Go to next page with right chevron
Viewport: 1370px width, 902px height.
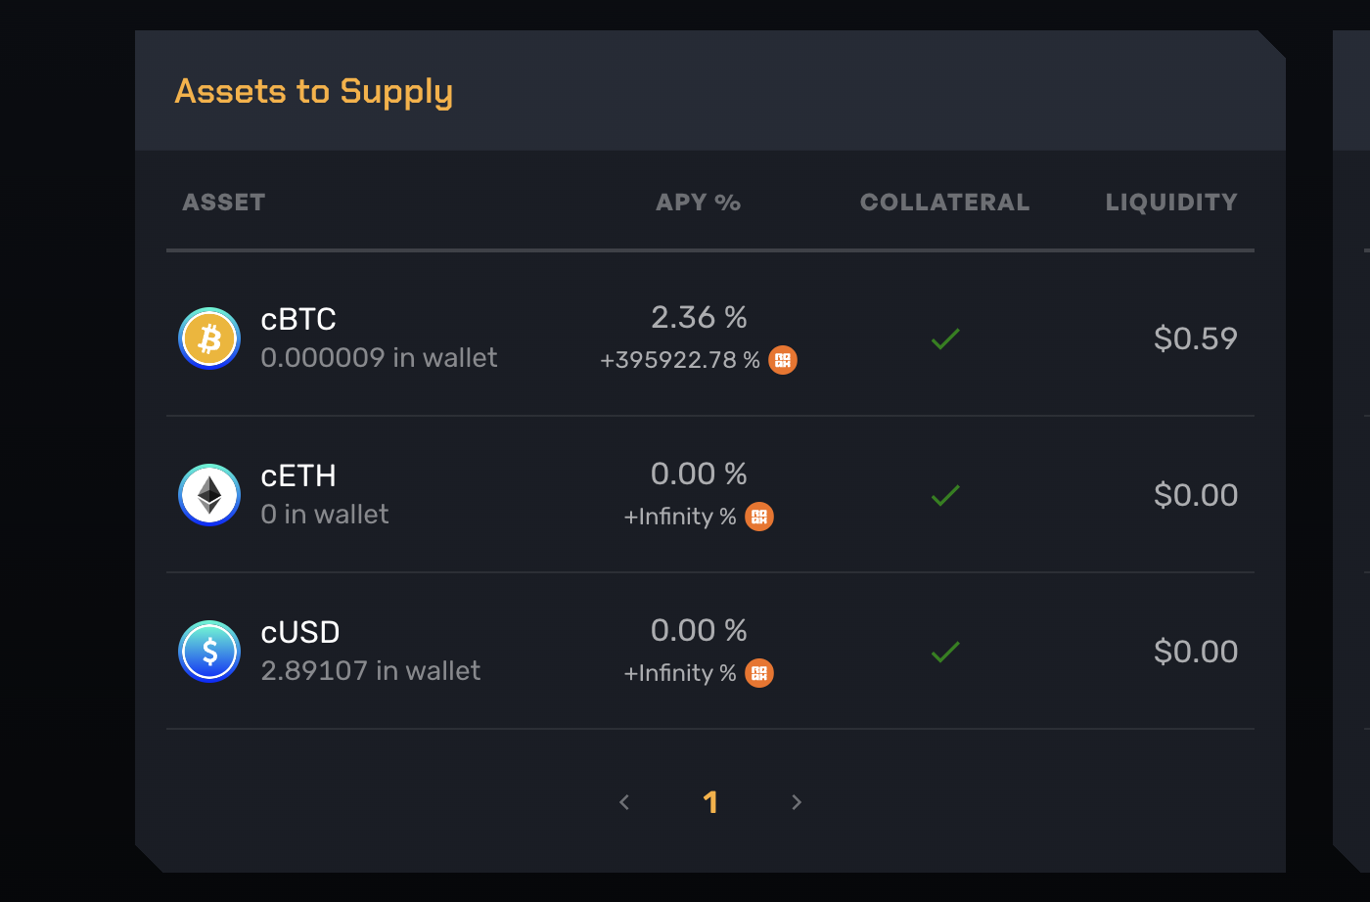[x=797, y=802]
